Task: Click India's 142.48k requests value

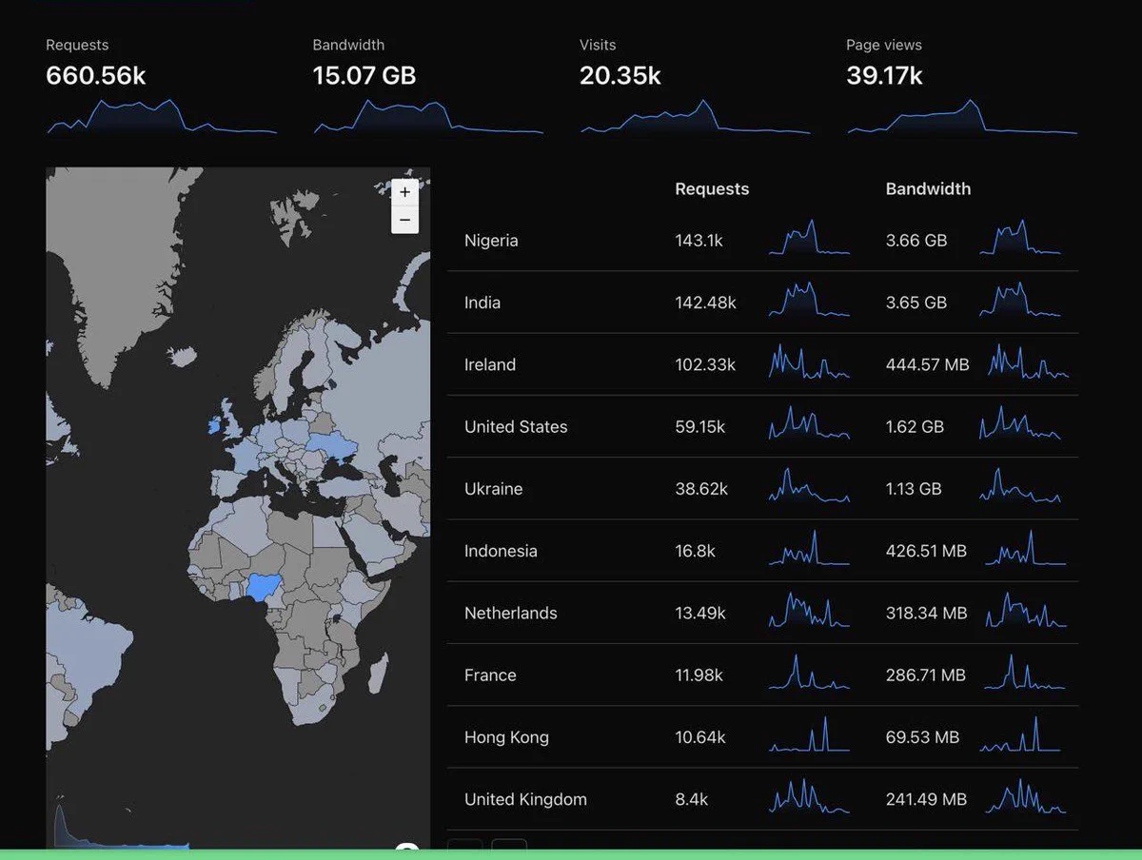Action: [x=705, y=303]
